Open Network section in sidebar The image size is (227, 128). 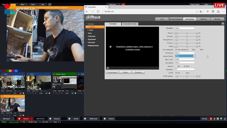90,33
